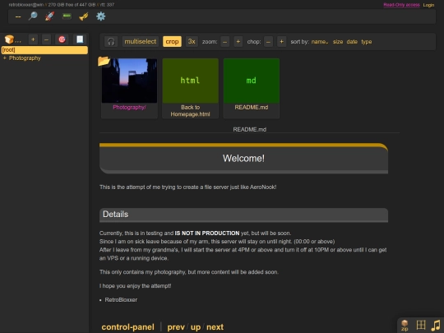The image size is (444, 333).
Task: Click the Photography/ folder name link
Action: pyautogui.click(x=129, y=108)
